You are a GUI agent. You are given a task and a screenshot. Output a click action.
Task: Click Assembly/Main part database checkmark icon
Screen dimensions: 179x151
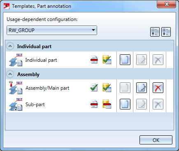pyautogui.click(x=107, y=88)
